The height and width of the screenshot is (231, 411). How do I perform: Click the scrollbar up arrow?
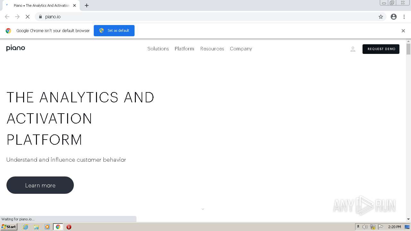[408, 41]
